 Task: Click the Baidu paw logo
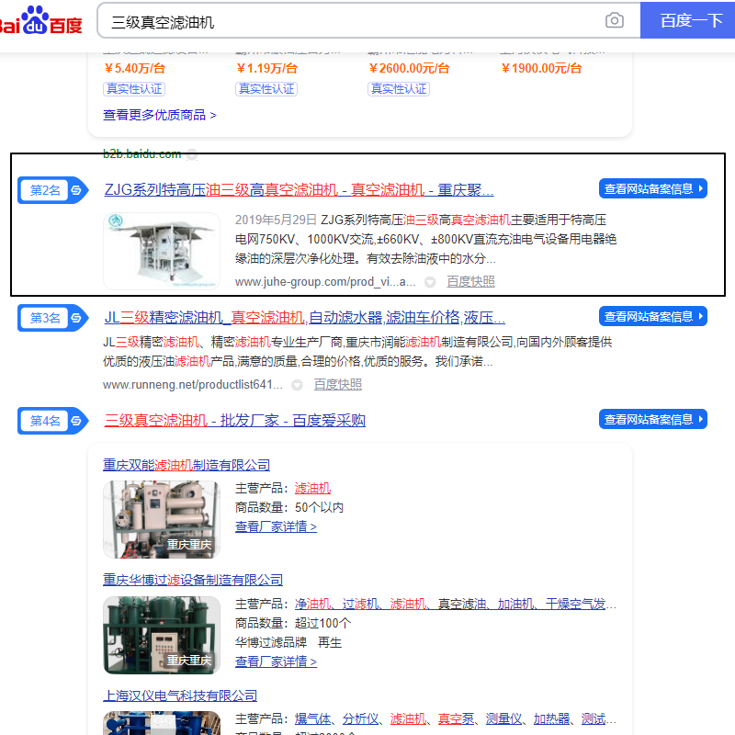[40, 19]
